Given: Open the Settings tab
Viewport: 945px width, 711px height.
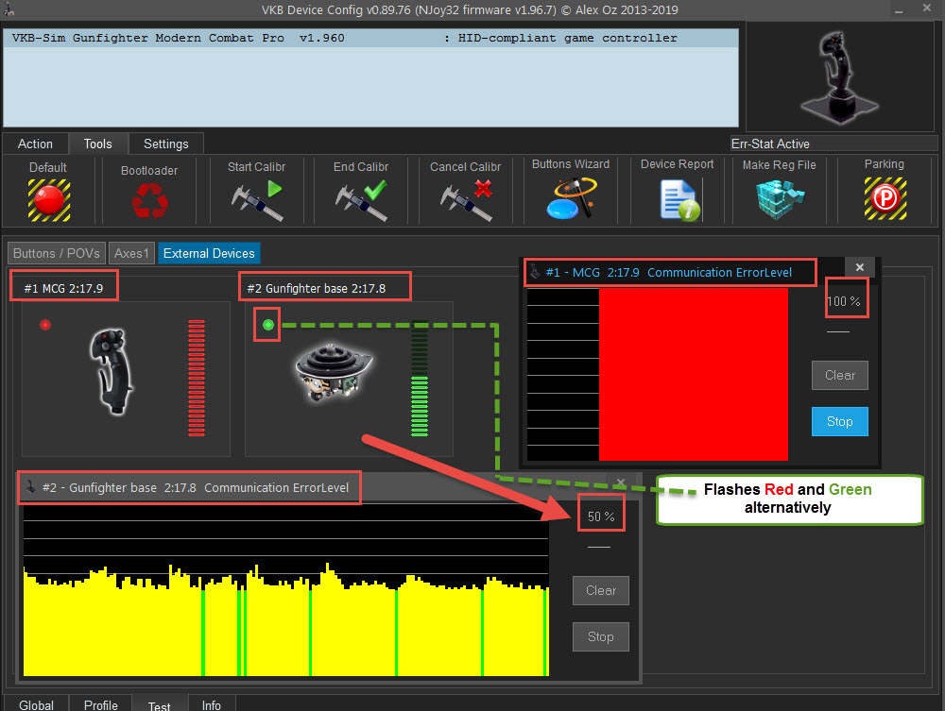Looking at the screenshot, I should click(165, 144).
